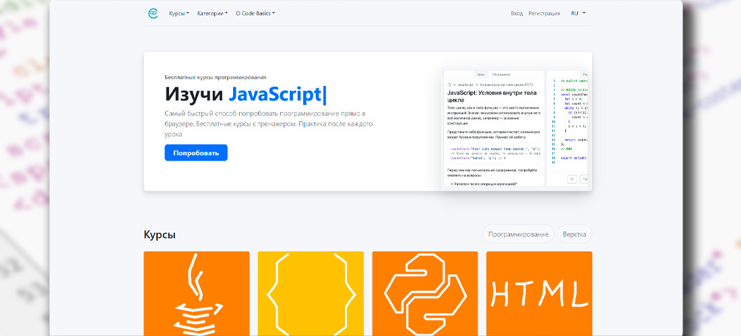Click lesson title JavaScript: Условия внутри тела цикла
The height and width of the screenshot is (336, 741).
[491, 96]
